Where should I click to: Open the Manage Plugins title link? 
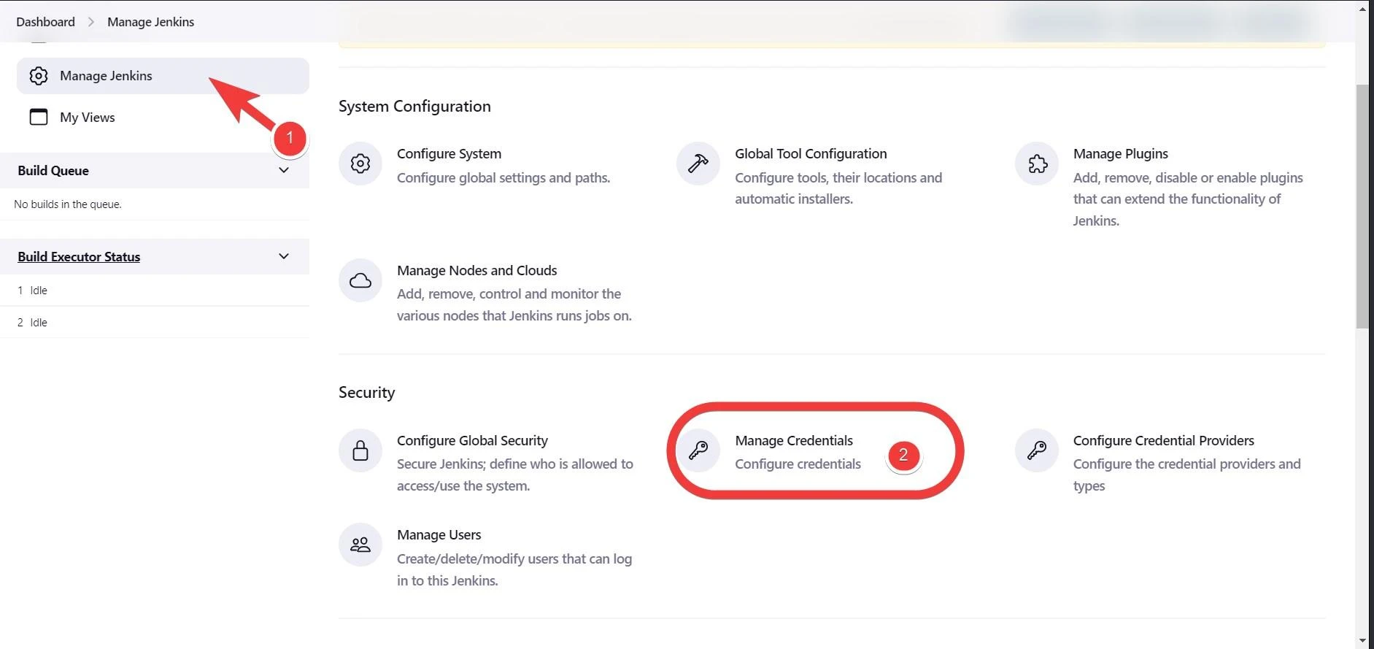(1120, 154)
